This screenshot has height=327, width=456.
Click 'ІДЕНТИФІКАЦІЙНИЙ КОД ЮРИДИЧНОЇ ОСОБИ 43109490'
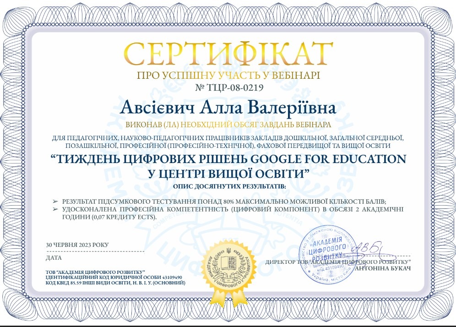tap(114, 278)
